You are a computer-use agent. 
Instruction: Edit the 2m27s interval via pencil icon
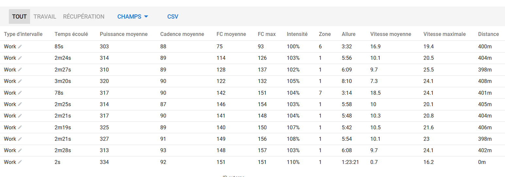[20, 70]
